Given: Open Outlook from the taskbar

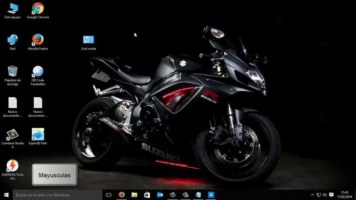Looking at the screenshot, I should [160, 195].
